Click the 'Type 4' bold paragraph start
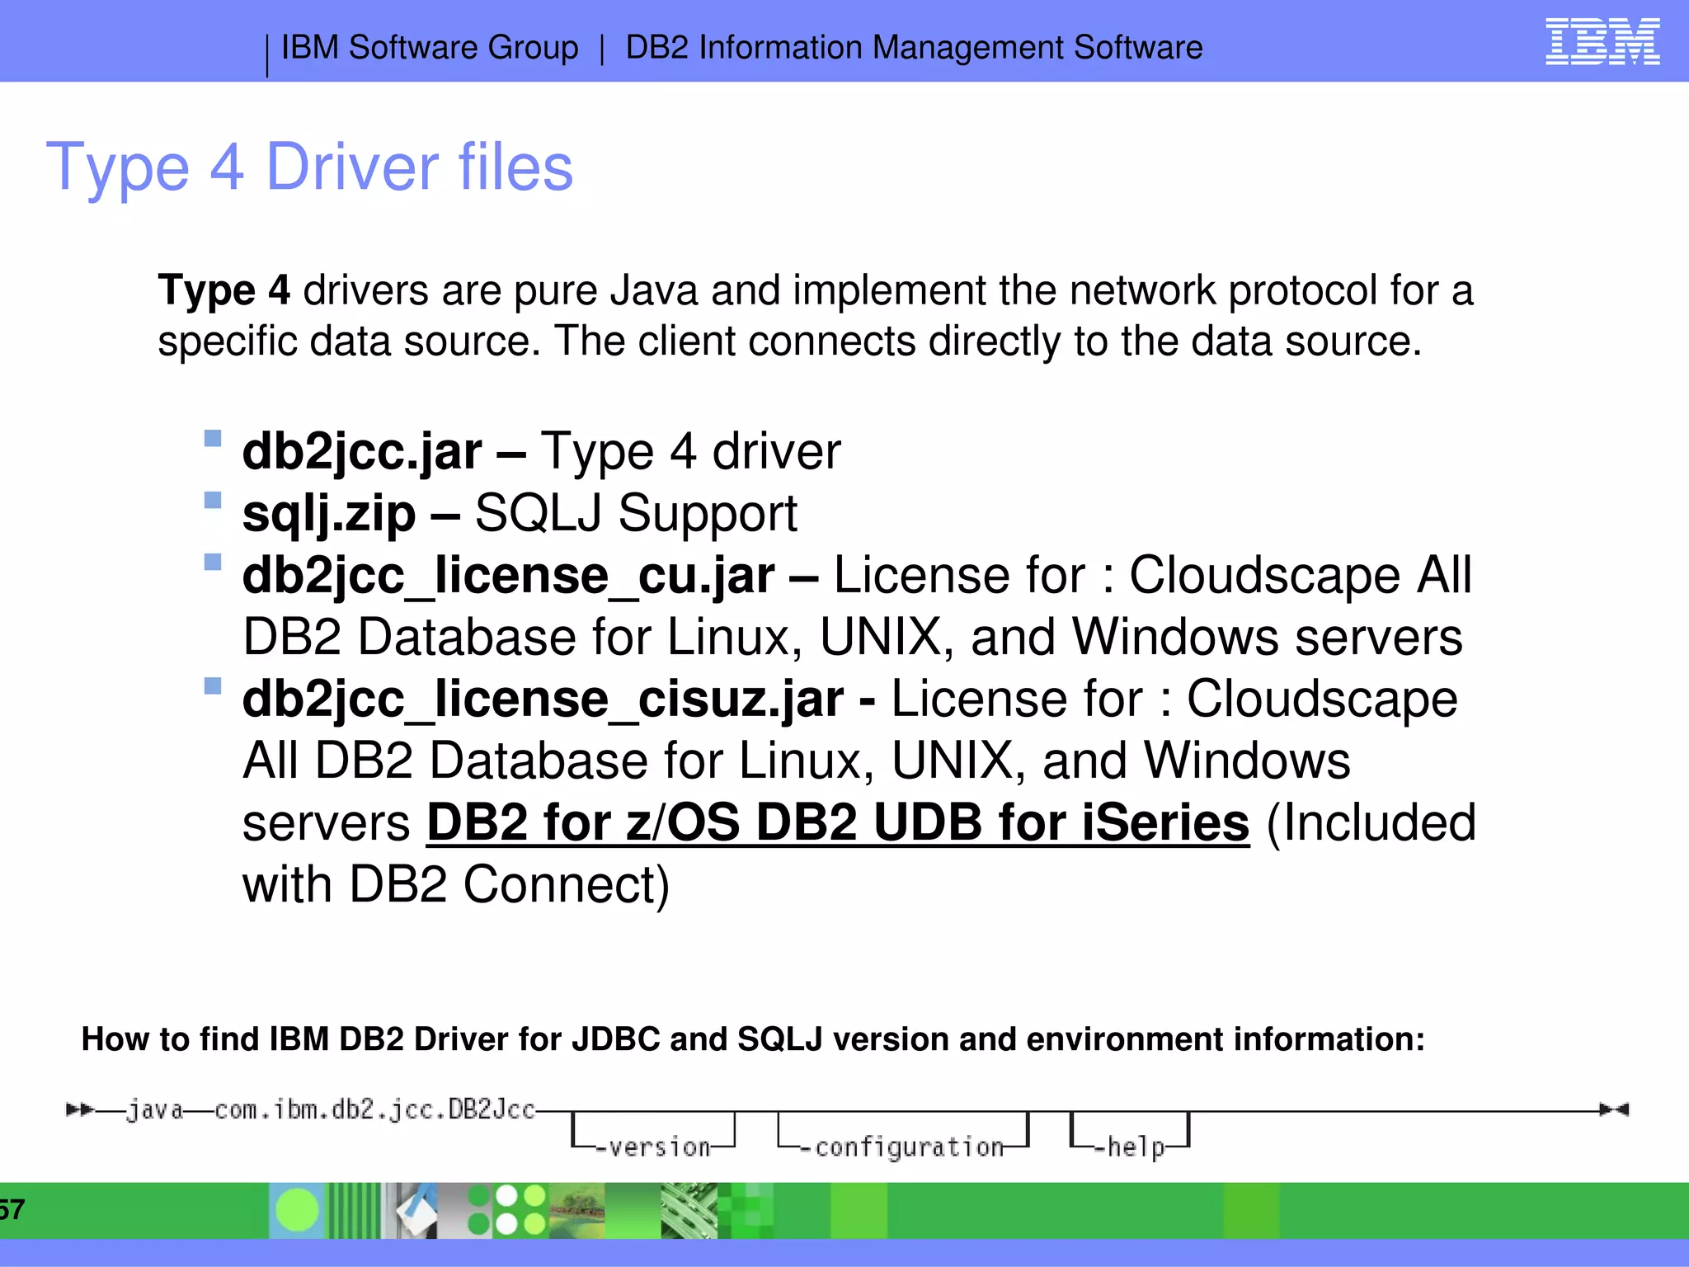The height and width of the screenshot is (1267, 1689). [x=223, y=292]
